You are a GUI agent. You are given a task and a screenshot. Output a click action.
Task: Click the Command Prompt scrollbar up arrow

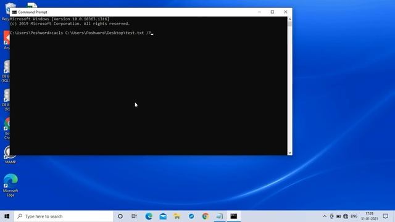pos(289,19)
